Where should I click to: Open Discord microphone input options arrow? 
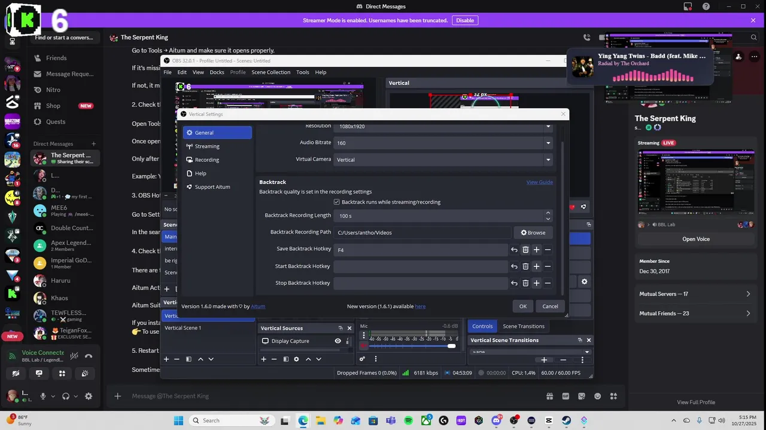click(x=53, y=396)
